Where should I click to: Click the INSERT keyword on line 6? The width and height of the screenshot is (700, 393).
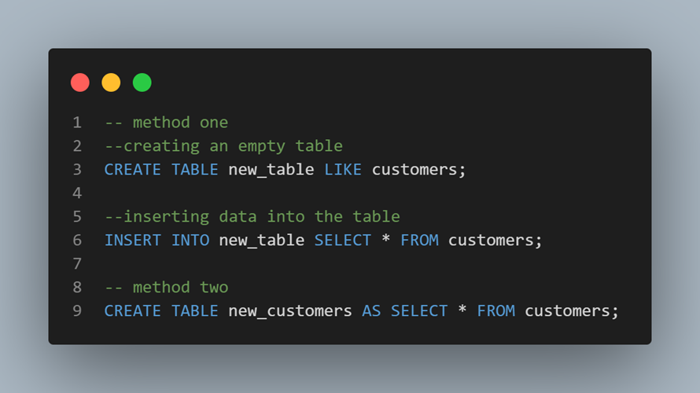coord(133,241)
